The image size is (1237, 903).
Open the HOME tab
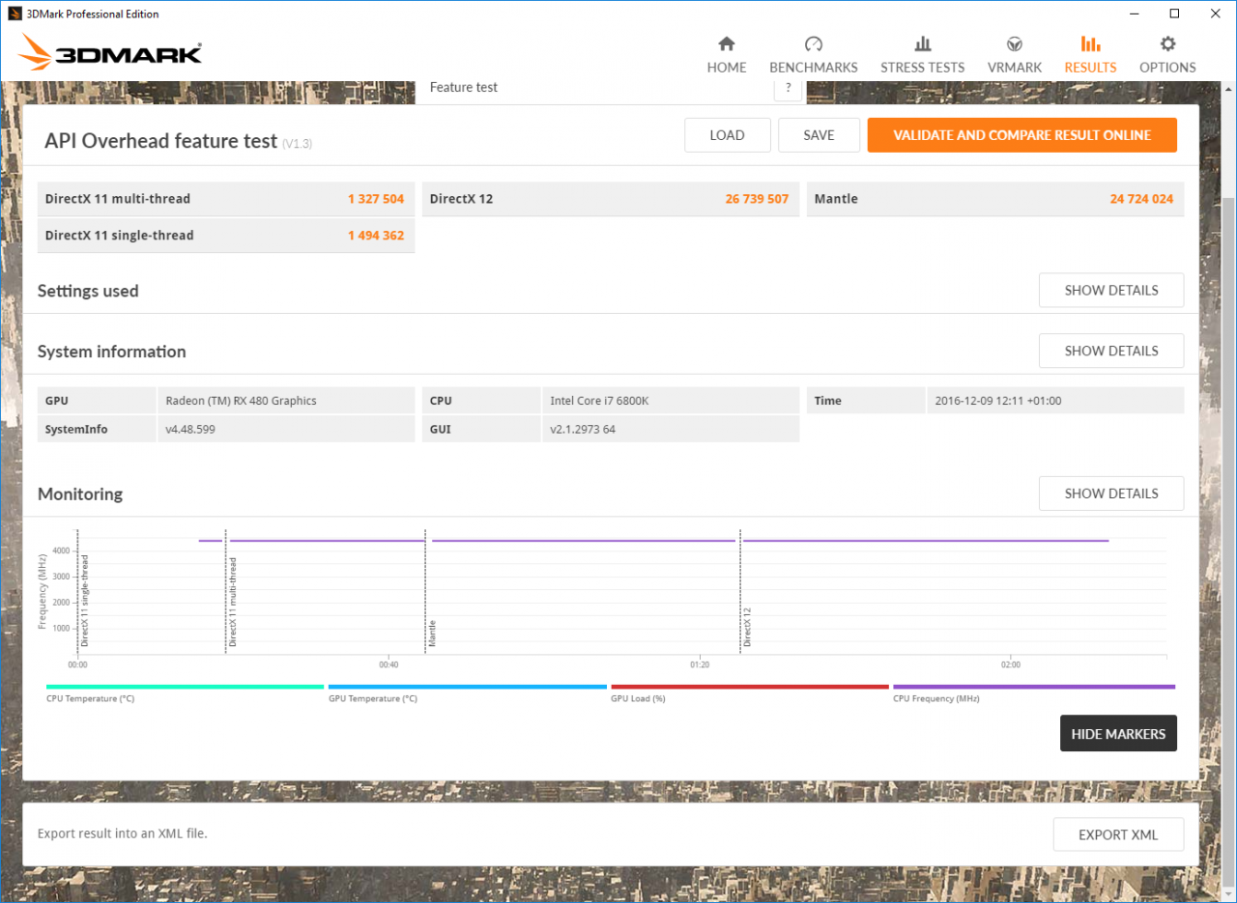tap(727, 56)
